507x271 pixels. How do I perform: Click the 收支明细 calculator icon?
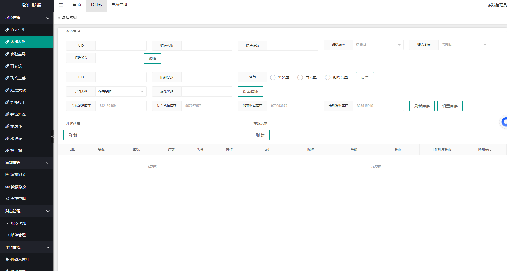(8, 223)
